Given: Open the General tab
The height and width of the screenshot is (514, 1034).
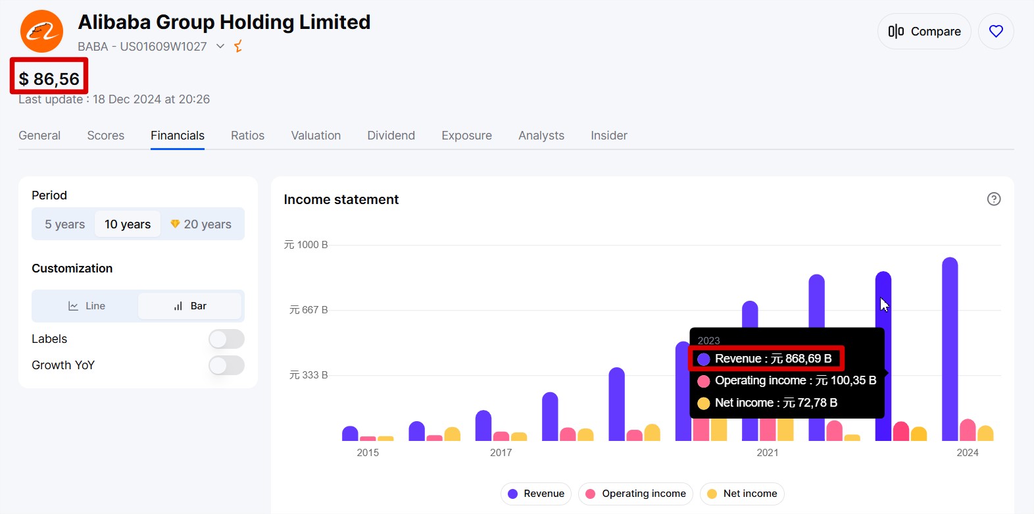Looking at the screenshot, I should point(39,136).
